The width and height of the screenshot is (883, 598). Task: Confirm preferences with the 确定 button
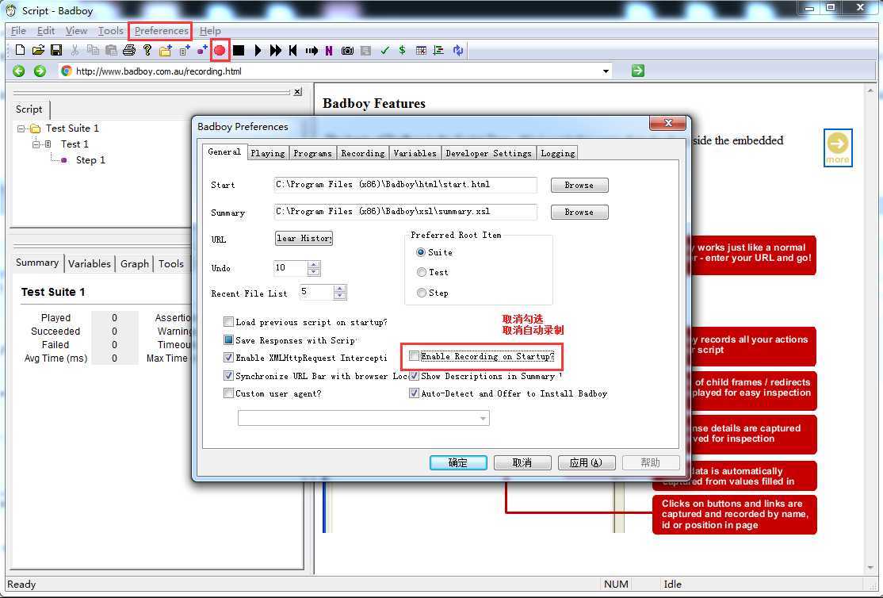click(458, 462)
